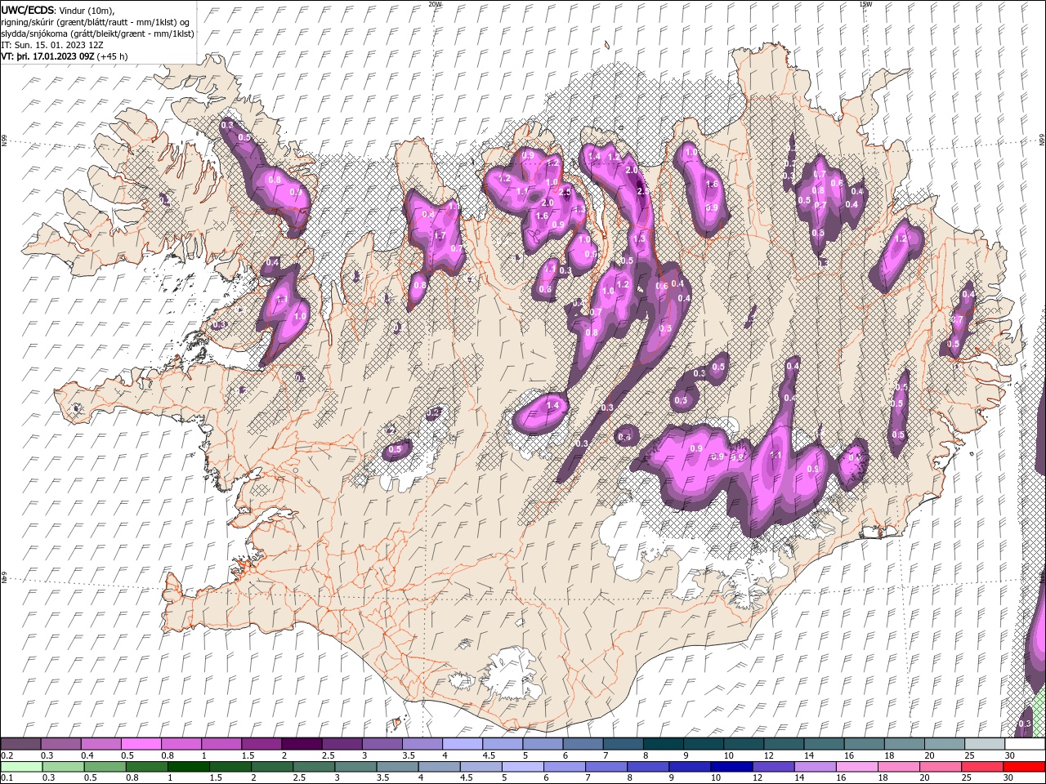Click the 'UWC/ECDS' title text
The width and height of the screenshot is (1046, 784).
pos(27,10)
